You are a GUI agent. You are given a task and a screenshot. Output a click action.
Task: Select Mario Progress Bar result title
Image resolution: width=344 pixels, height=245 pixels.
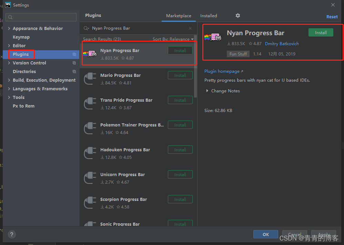click(120, 75)
